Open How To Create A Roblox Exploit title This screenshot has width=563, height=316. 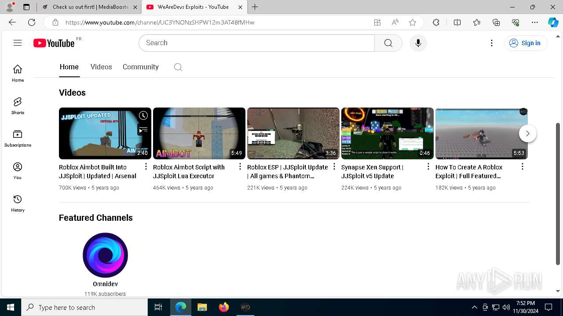[469, 172]
